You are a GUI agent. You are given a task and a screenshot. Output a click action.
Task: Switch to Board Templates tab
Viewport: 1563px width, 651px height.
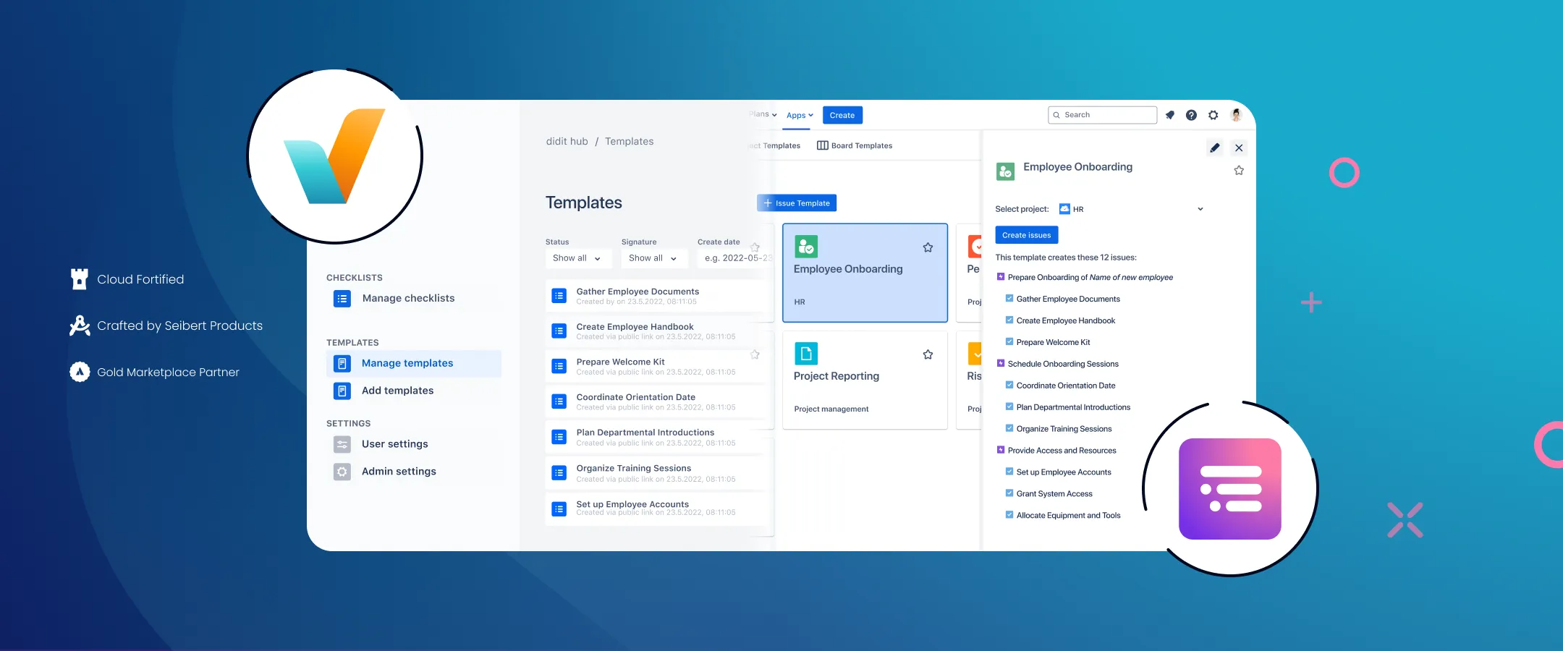pyautogui.click(x=855, y=145)
